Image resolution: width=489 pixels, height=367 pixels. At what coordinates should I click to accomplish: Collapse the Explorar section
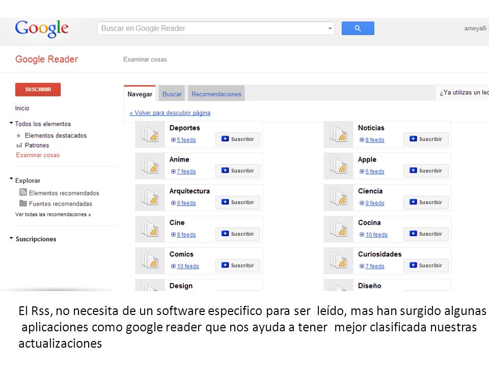click(11, 179)
